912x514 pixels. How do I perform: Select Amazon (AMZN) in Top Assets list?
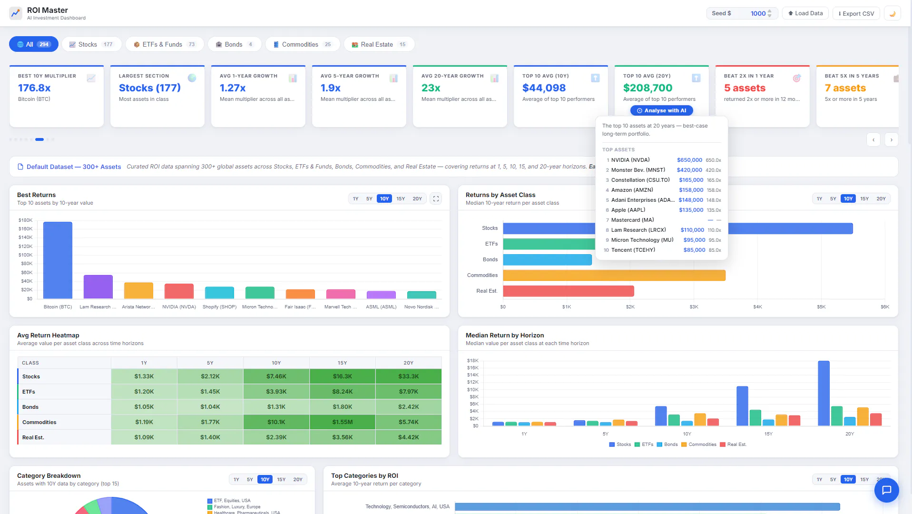(x=662, y=190)
